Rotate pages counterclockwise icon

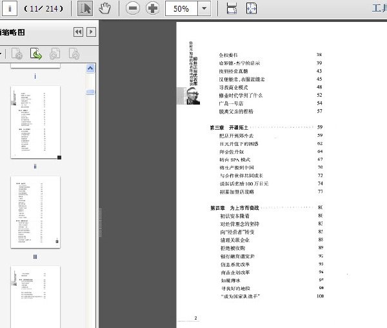point(55,54)
